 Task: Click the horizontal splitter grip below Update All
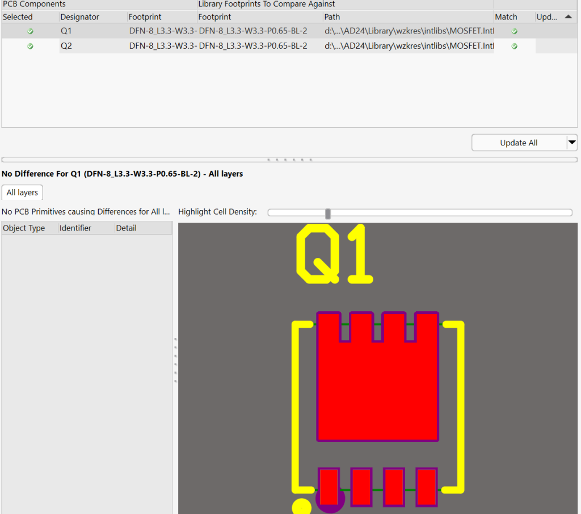click(290, 160)
